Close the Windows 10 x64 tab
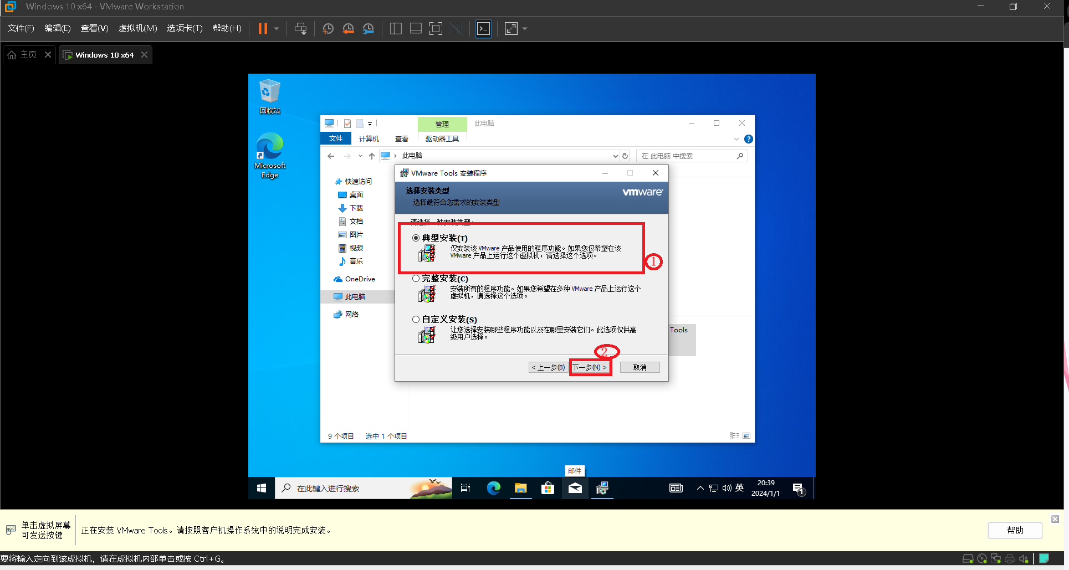 click(144, 55)
